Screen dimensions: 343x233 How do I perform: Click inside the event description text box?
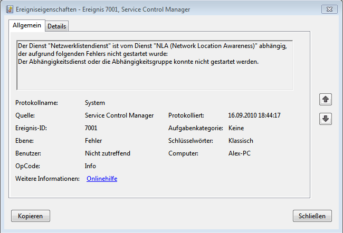tap(155, 65)
